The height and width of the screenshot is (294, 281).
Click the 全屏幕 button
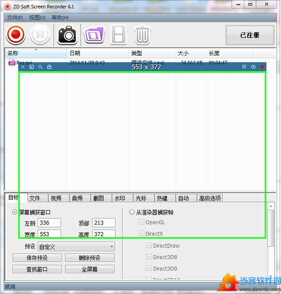90,269
